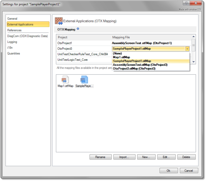Select the Map1.otfMap file icon
Viewport: 206px width, 181px height.
(65, 79)
